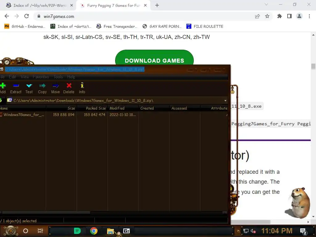Open File Explorer from taskbar
The width and height of the screenshot is (316, 237).
coord(110,231)
